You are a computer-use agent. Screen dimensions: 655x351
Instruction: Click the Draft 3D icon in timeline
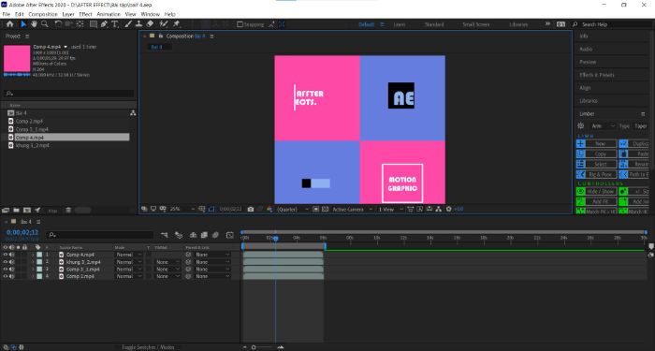coord(179,235)
